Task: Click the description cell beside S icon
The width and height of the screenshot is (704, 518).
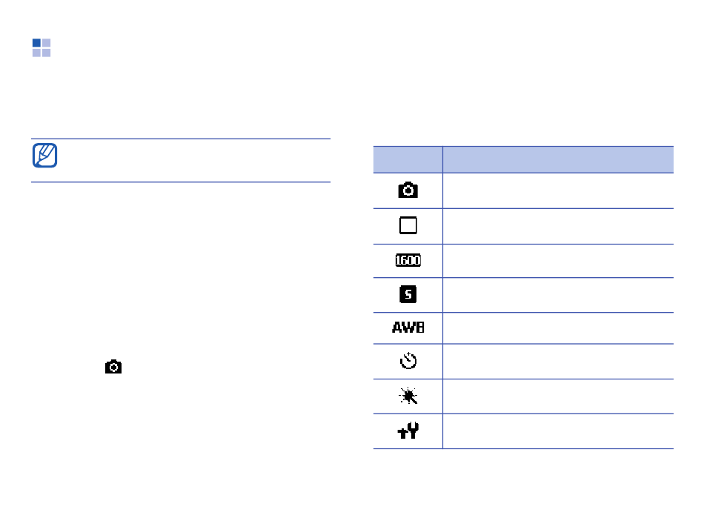Action: coord(558,295)
